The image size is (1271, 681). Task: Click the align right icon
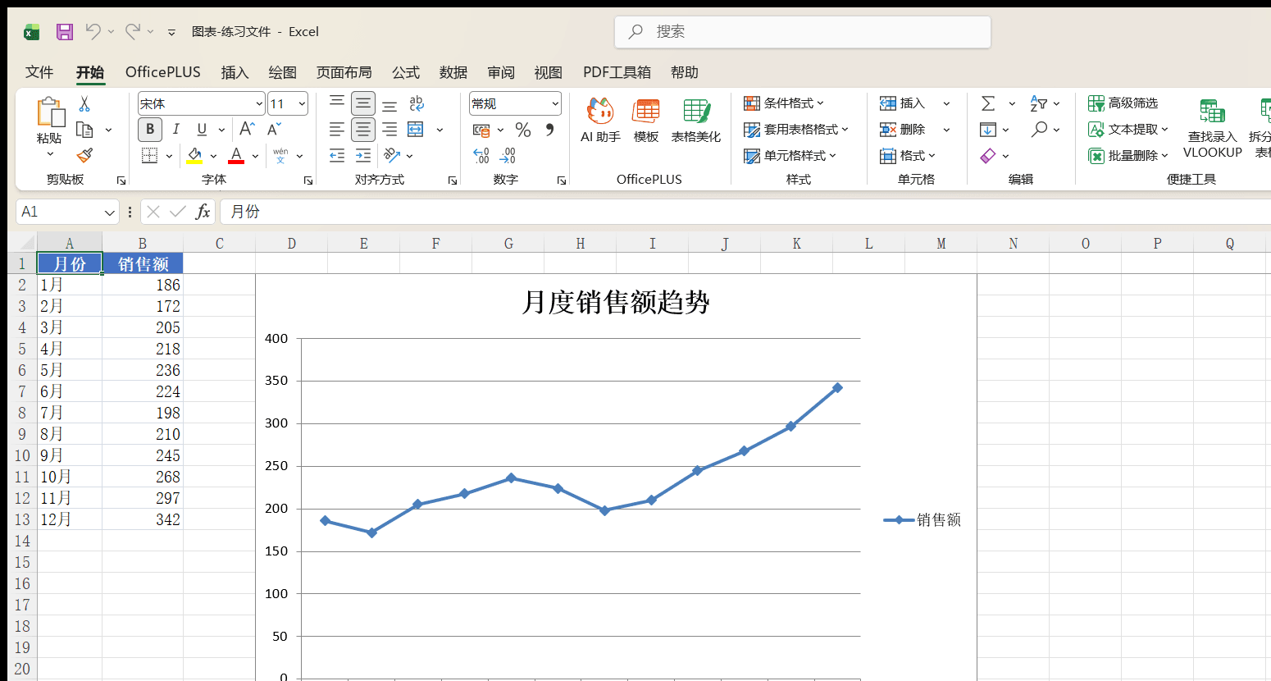coord(389,130)
